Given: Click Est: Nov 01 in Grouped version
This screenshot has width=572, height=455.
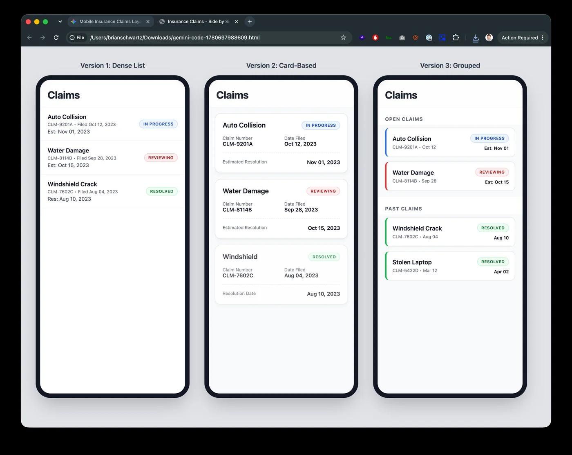Looking at the screenshot, I should coord(496,148).
